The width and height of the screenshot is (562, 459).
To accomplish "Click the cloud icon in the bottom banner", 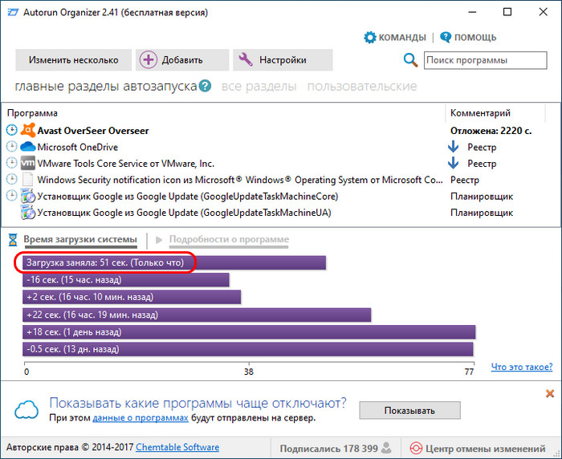I will tap(26, 410).
